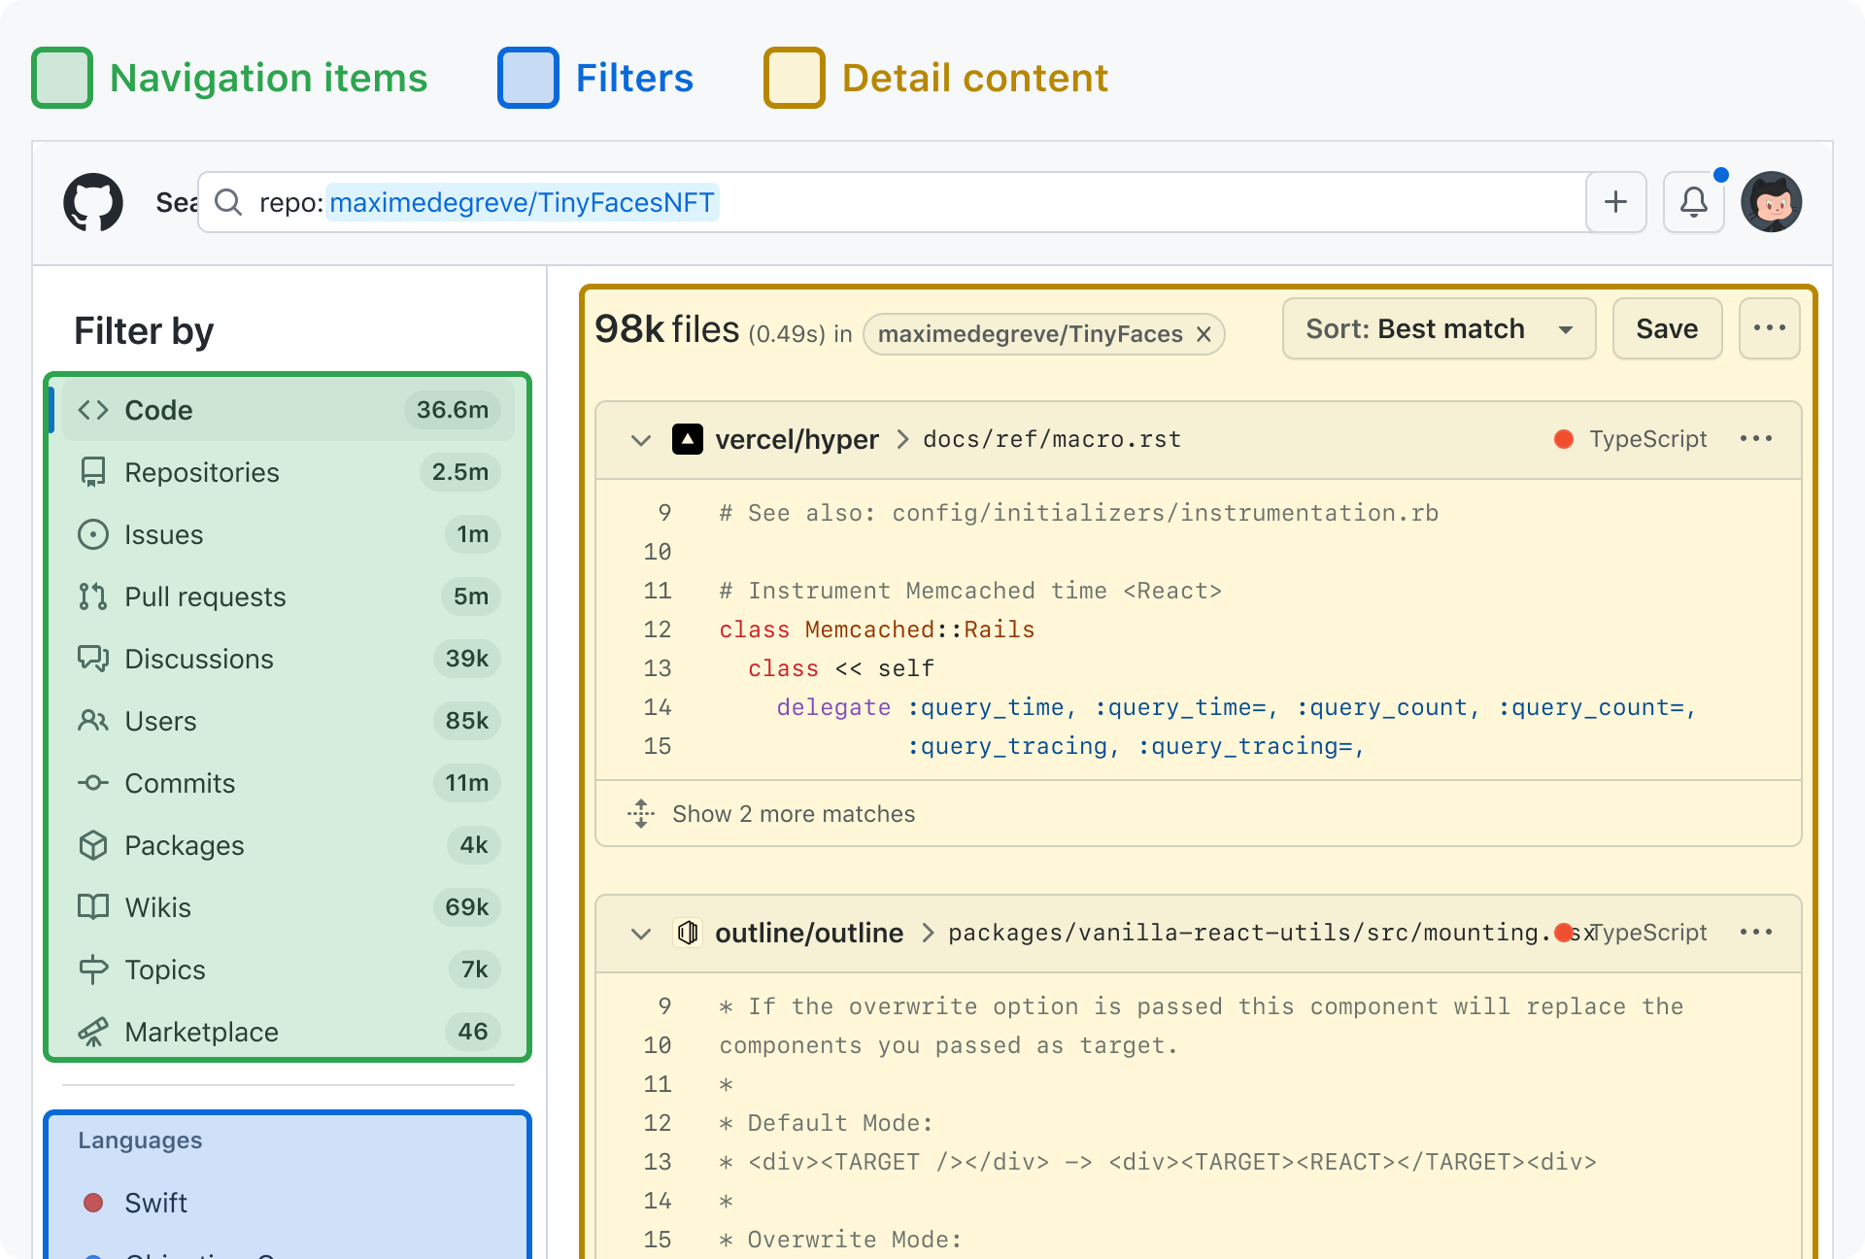Viewport: 1865px width, 1259px height.
Task: Select the Users filter
Action: pos(288,721)
